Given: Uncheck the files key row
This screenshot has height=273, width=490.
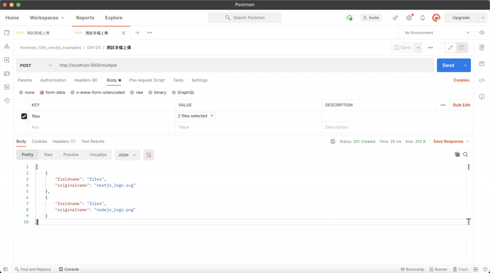Looking at the screenshot, I should click(24, 116).
